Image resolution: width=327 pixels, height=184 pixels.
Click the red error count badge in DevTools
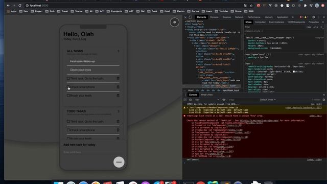point(301,17)
